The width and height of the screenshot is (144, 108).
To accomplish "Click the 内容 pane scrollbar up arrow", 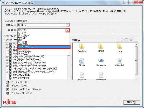I will [x=136, y=45].
